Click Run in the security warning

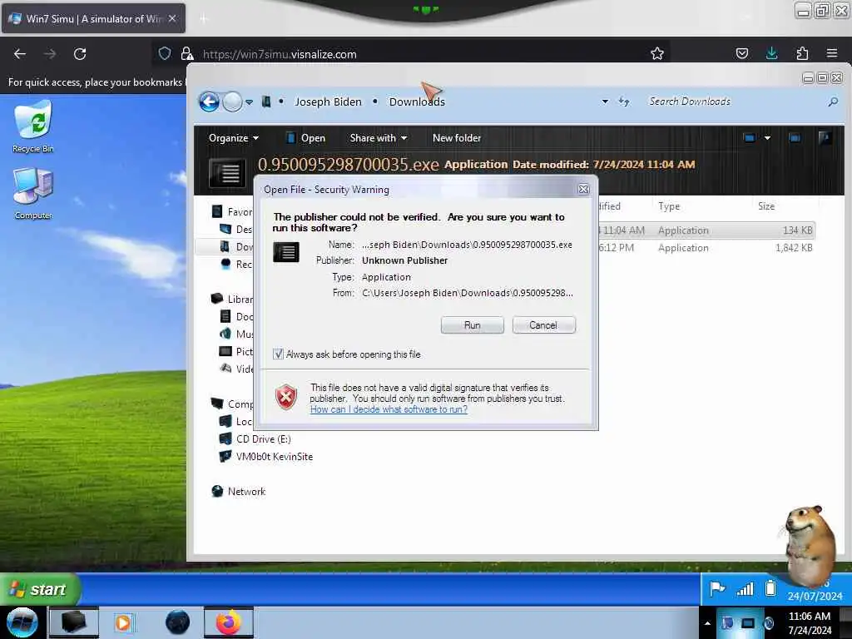[473, 325]
